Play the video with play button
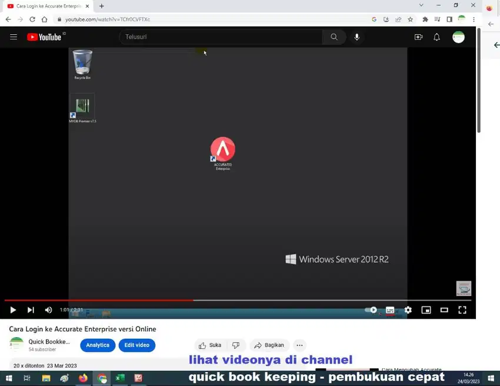Image resolution: width=500 pixels, height=386 pixels. (13, 310)
